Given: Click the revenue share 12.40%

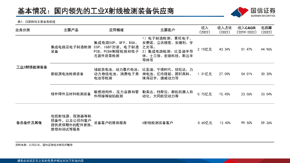Looking at the screenshot, I should [225, 123].
